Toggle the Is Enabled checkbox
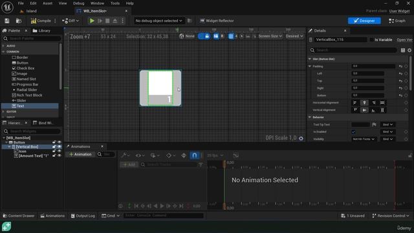This screenshot has height=233, width=414. pyautogui.click(x=353, y=132)
